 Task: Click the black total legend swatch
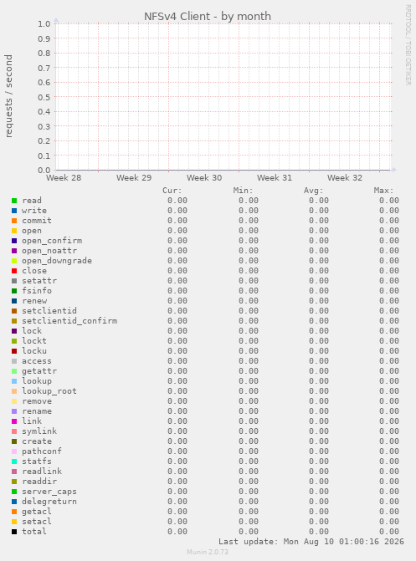14,532
